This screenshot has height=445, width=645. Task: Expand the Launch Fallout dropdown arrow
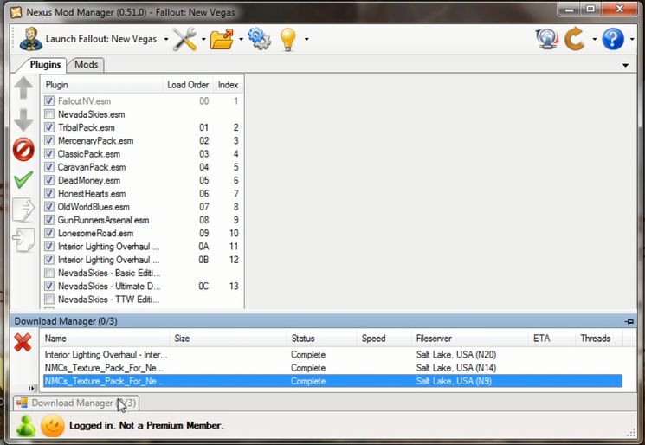pos(166,40)
